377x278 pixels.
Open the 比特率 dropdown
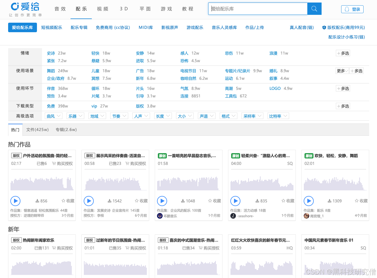(278, 116)
